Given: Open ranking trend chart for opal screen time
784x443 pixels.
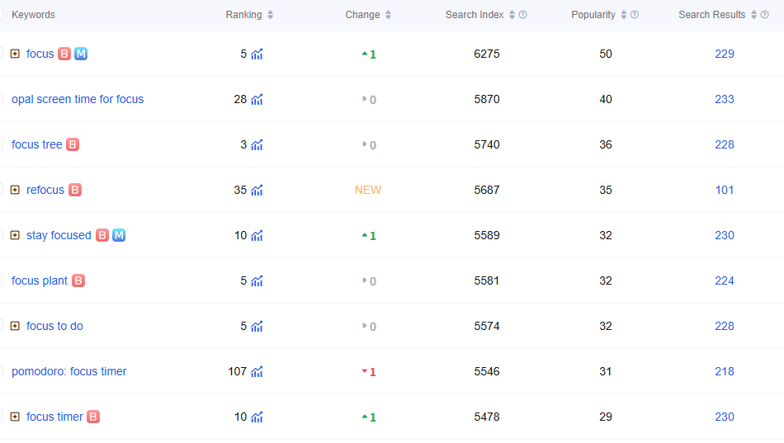Looking at the screenshot, I should [x=257, y=100].
